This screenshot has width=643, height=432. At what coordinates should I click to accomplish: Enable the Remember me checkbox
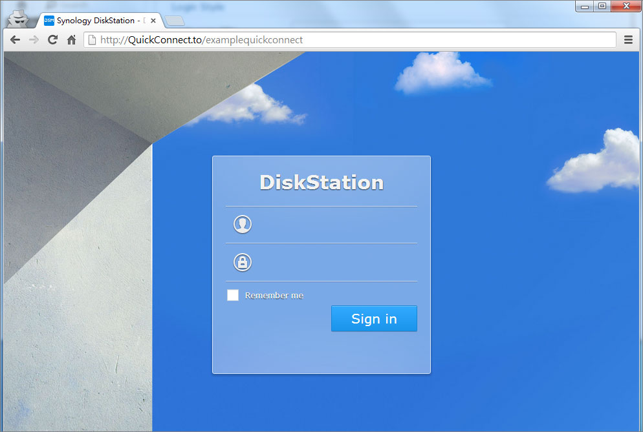pos(233,295)
